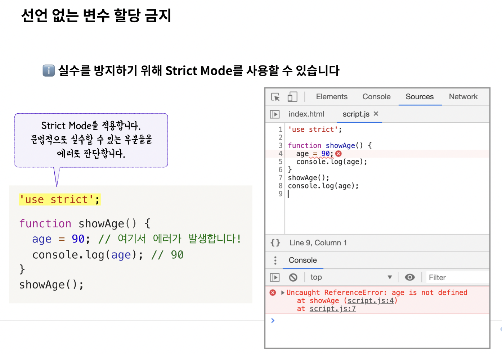Close the script.js editor tab
The width and height of the screenshot is (502, 354).
point(376,113)
